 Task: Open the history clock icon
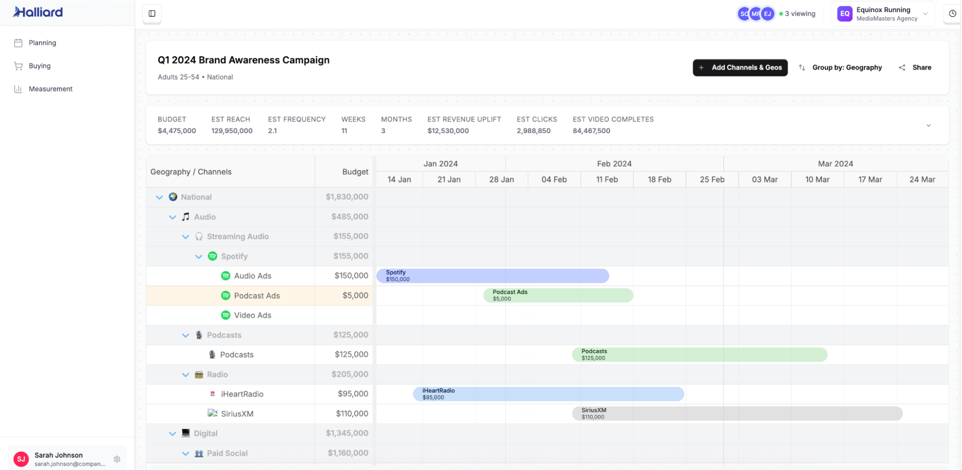[952, 13]
